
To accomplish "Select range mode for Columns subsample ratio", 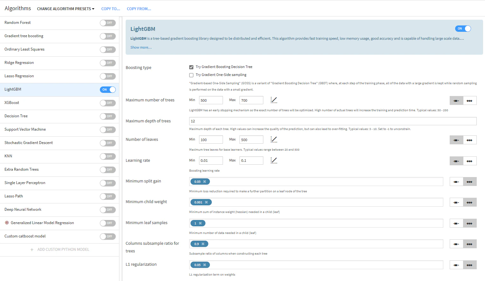I will tap(456, 244).
